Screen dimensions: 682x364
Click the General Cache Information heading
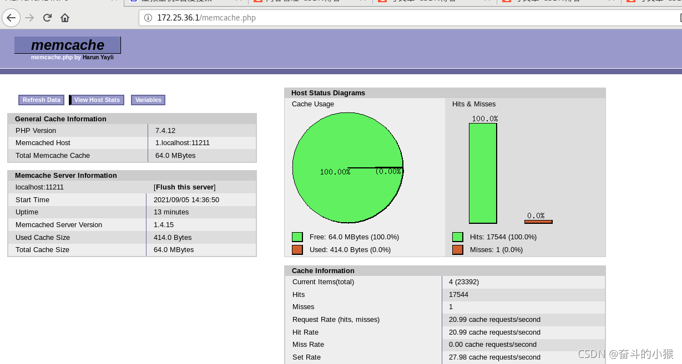(60, 119)
